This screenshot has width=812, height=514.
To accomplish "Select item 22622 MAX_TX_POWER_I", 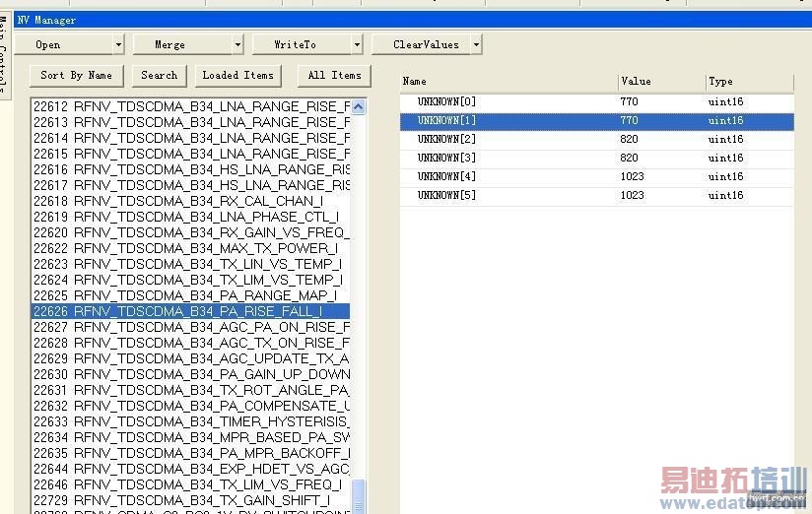I will [x=191, y=248].
